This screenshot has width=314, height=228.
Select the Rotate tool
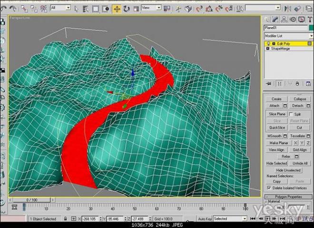pos(127,9)
